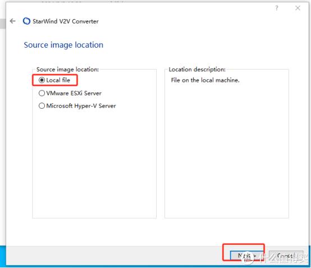Click the 'Location description:' label

(197, 70)
